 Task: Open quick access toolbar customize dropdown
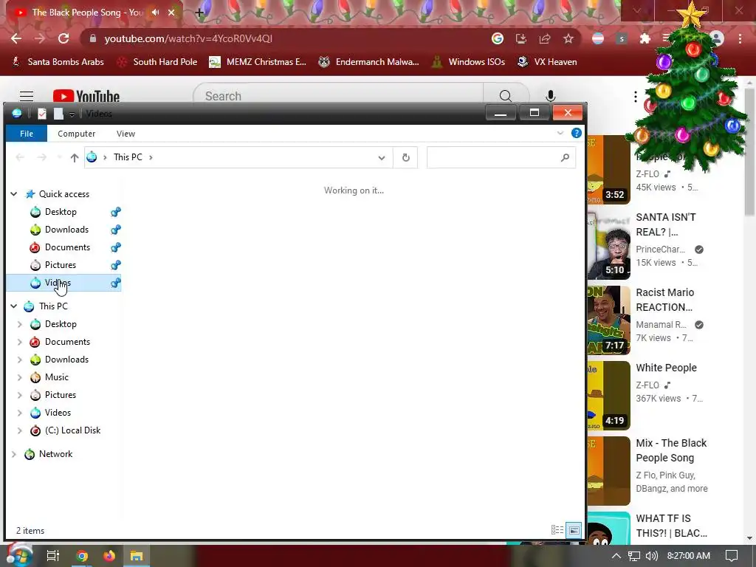click(72, 114)
